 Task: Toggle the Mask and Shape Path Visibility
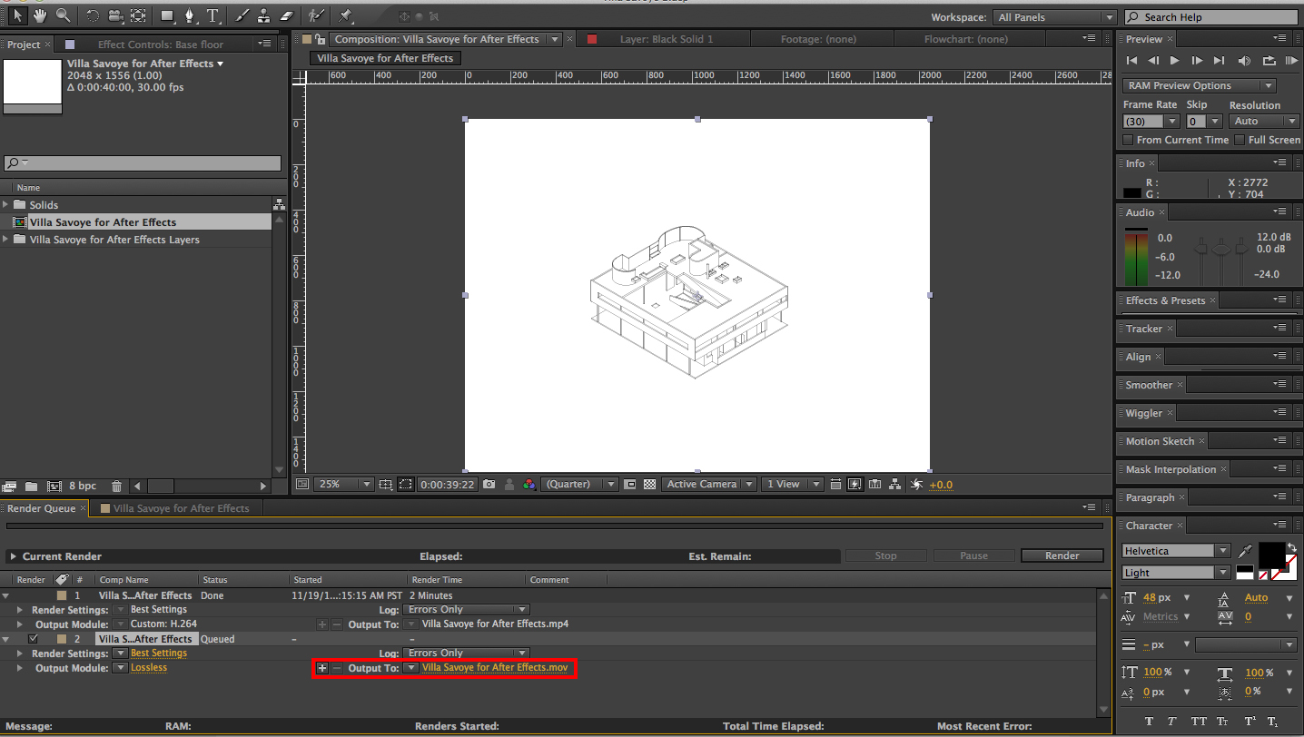click(406, 485)
